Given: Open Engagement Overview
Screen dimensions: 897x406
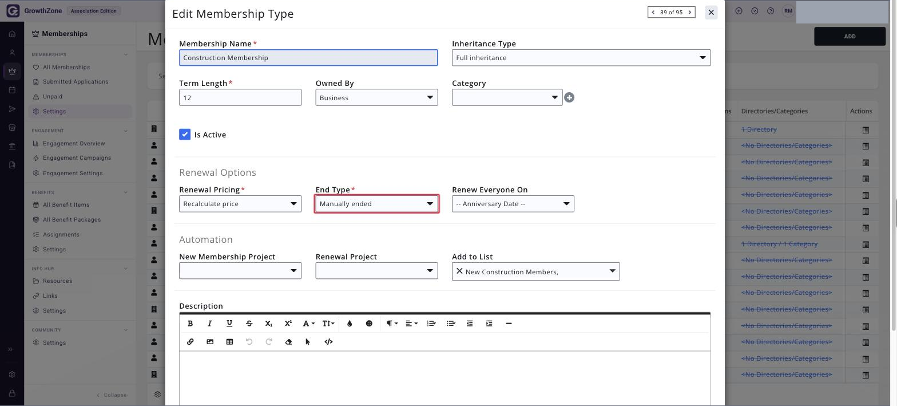Looking at the screenshot, I should click(74, 144).
